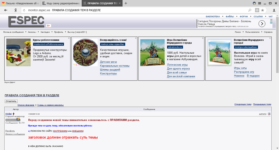Close the Возвращайтесь к нам ad
This screenshot has height=150, width=279.
pyautogui.click(x=136, y=38)
